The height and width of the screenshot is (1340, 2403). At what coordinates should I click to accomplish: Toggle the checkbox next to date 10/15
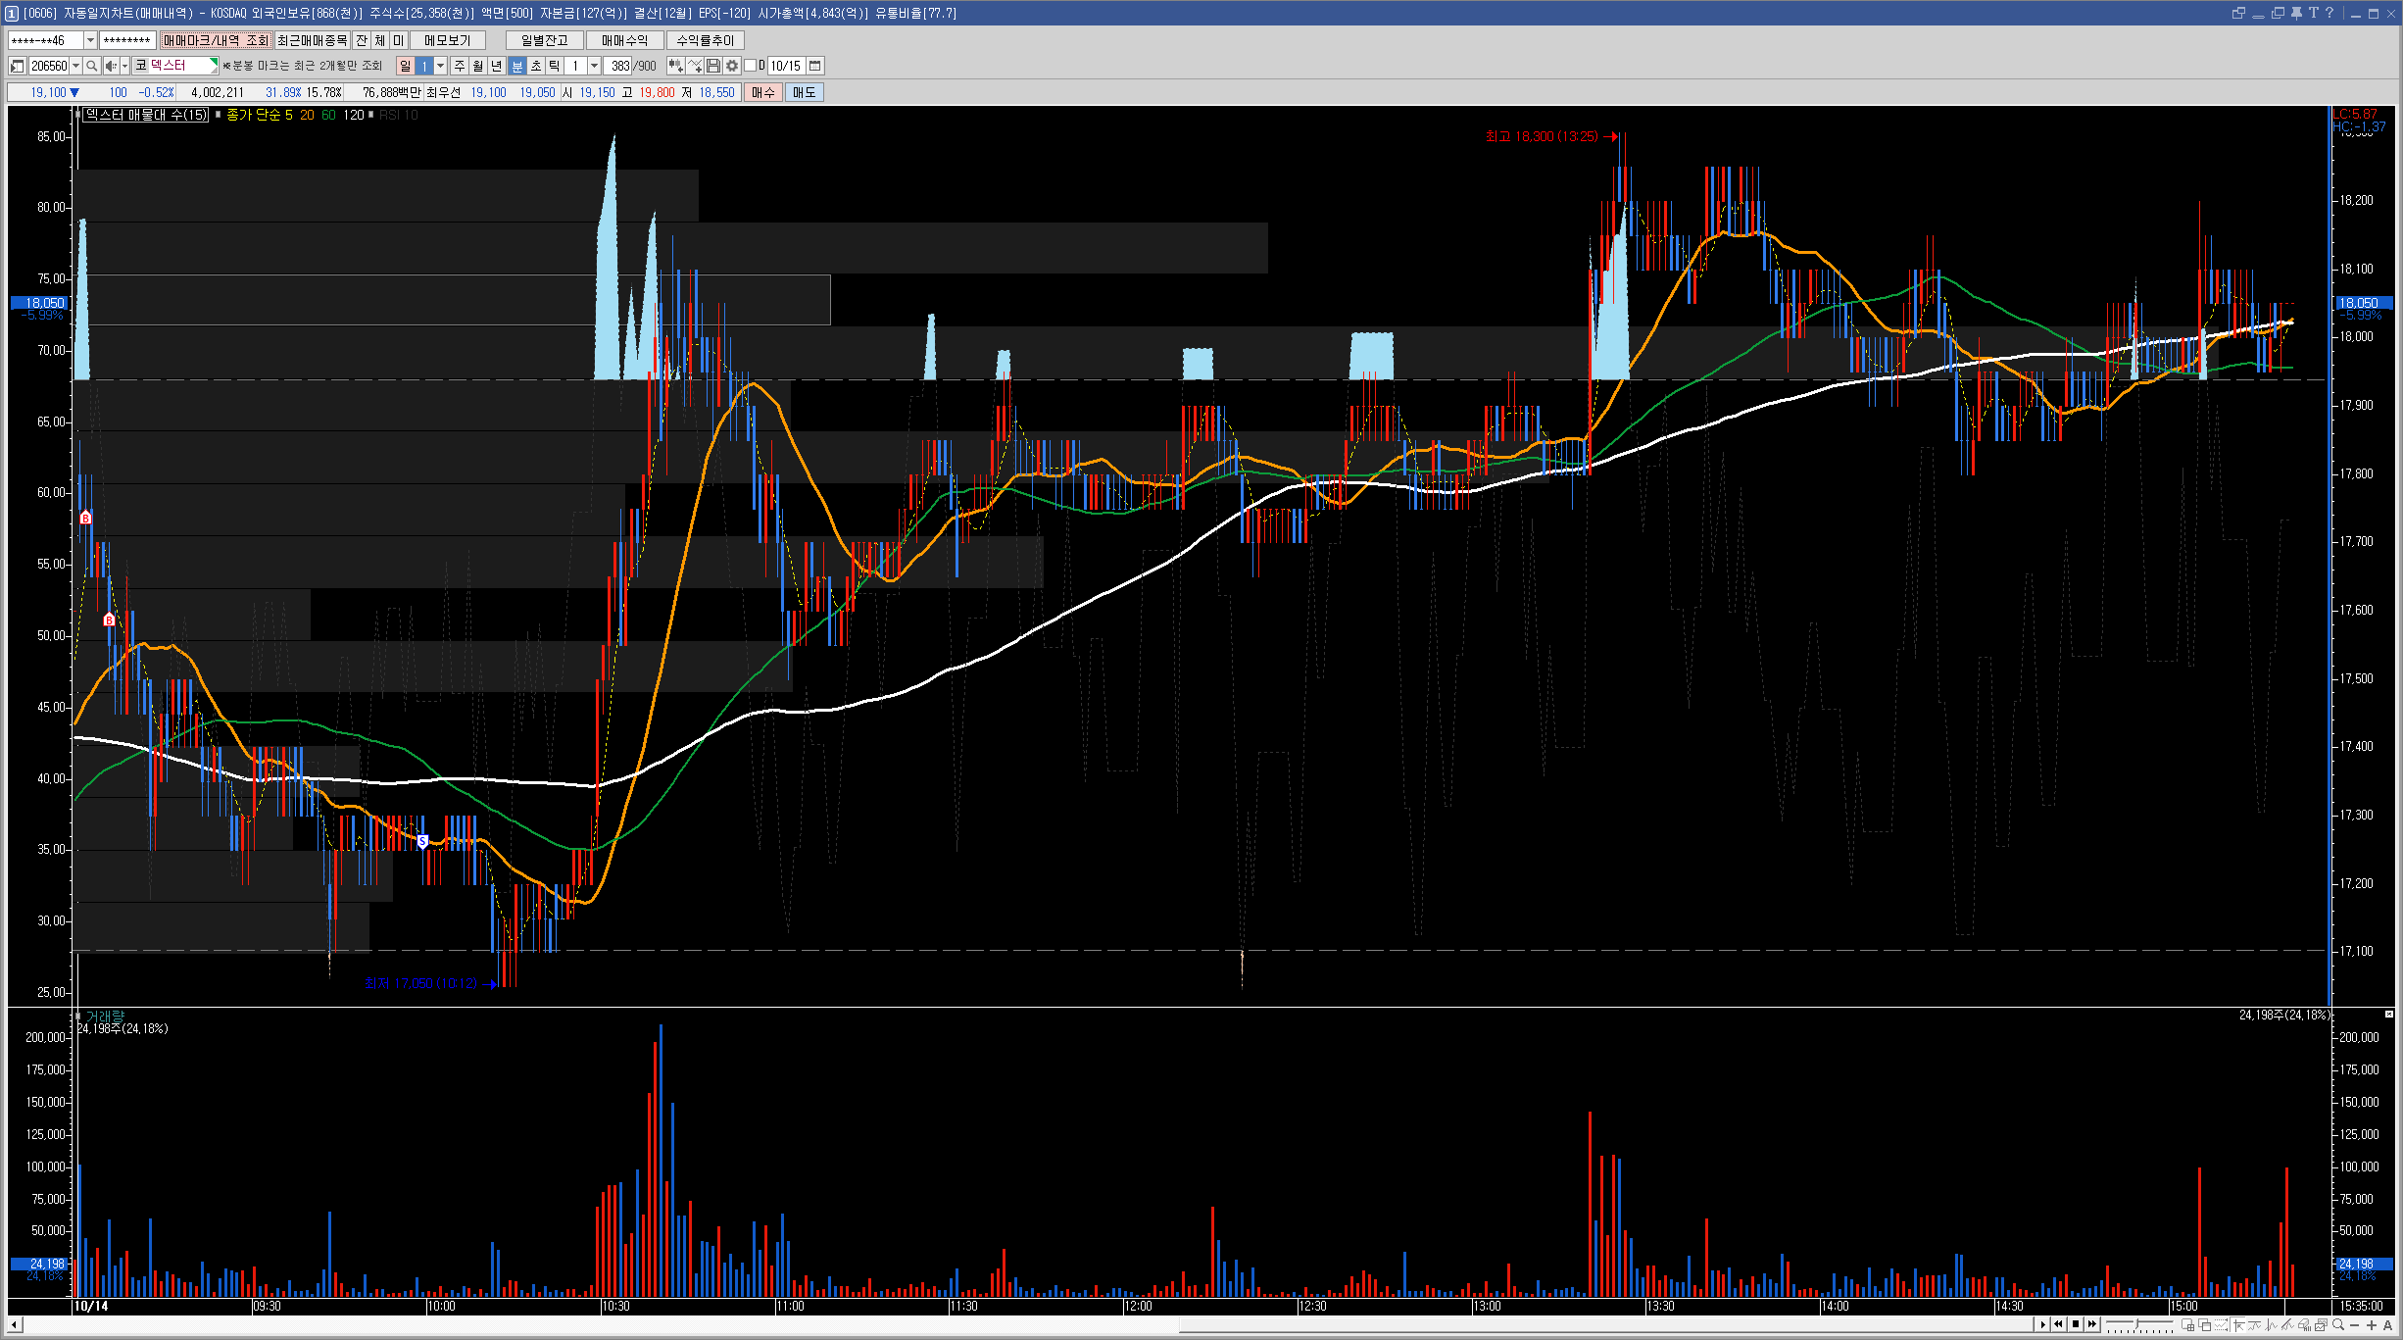(x=751, y=66)
